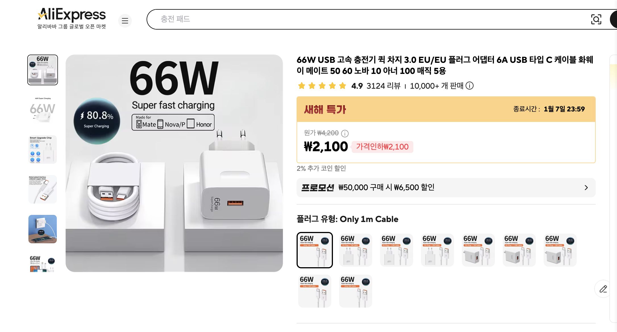617x332 pixels.
Task: Click the 가격인하 ₩2,100 price-drop tag
Action: (x=382, y=147)
